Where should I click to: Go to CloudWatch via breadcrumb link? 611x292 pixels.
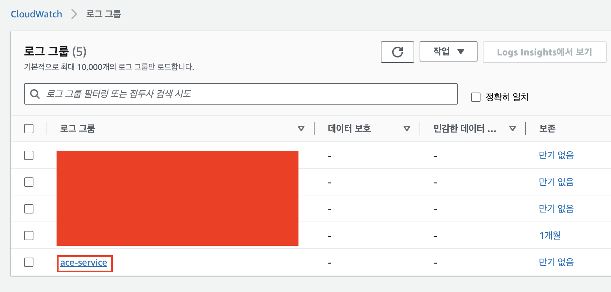(x=36, y=14)
